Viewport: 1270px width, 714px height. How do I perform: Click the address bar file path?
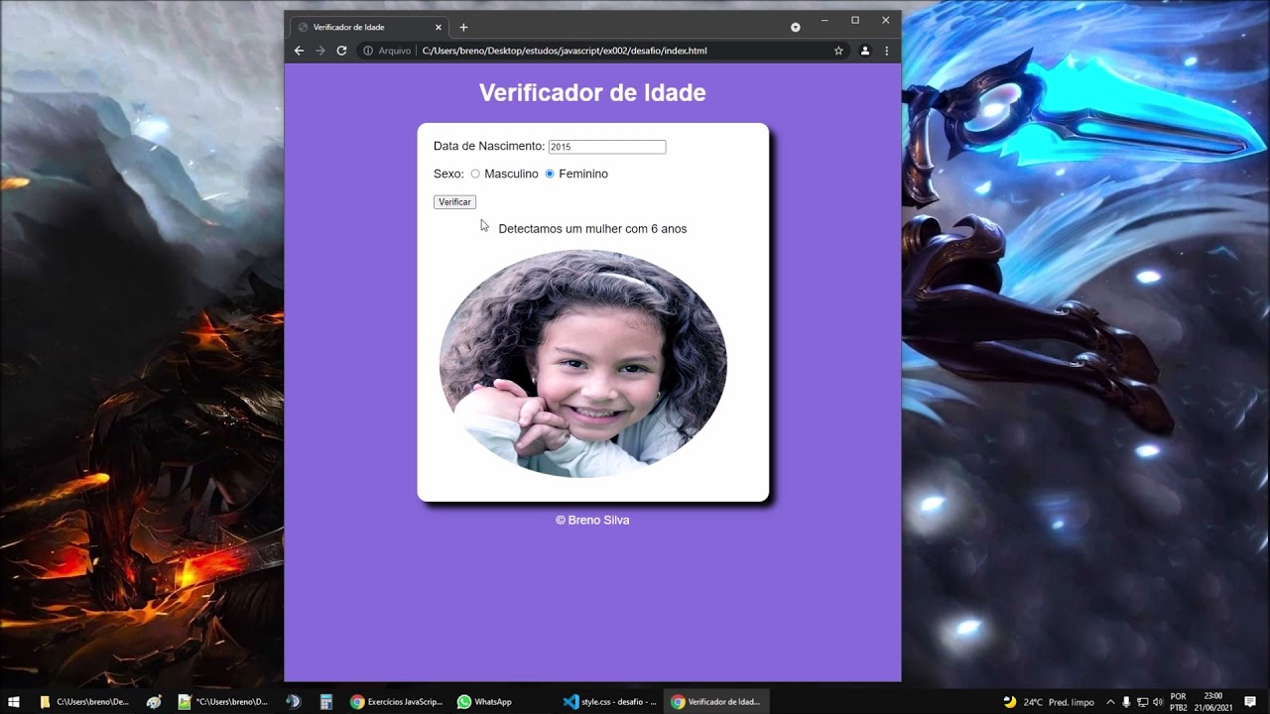point(565,51)
